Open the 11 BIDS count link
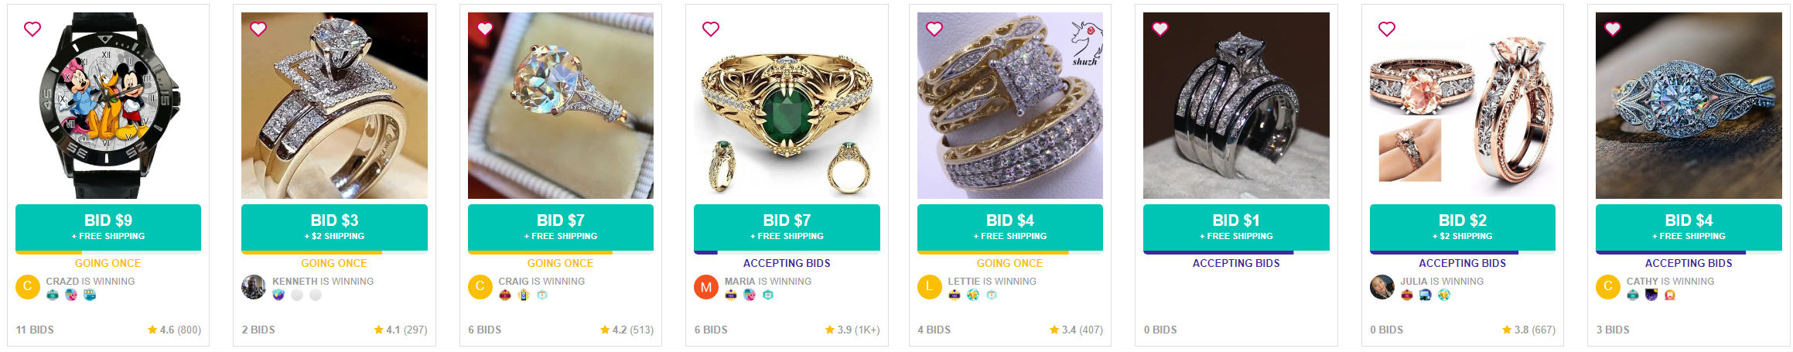The width and height of the screenshot is (1793, 352). tap(35, 330)
